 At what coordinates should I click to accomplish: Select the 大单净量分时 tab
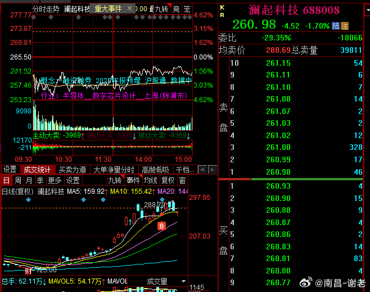(114, 170)
